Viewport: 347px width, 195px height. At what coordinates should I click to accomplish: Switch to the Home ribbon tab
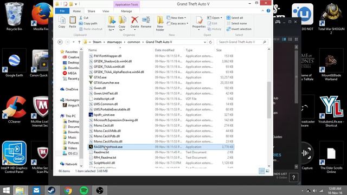76,11
